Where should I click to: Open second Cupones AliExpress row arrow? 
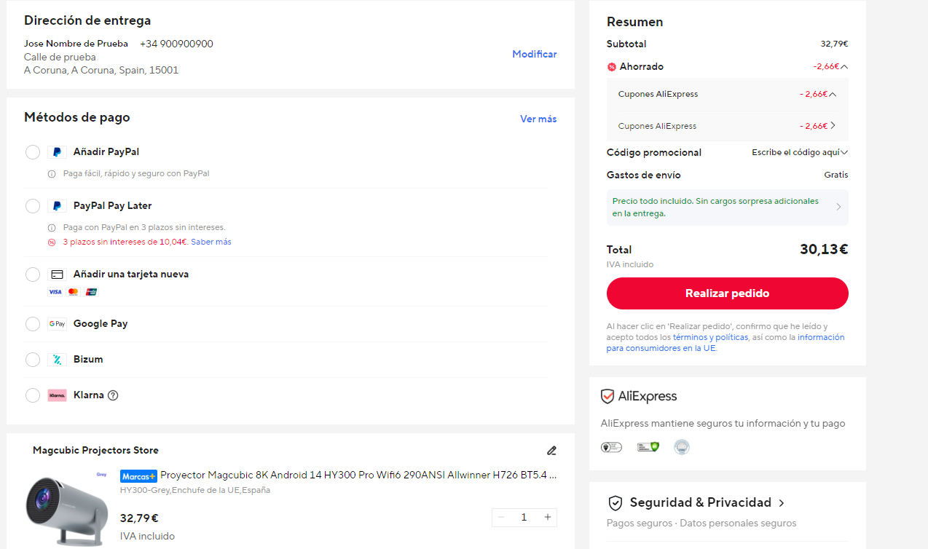pyautogui.click(x=833, y=125)
